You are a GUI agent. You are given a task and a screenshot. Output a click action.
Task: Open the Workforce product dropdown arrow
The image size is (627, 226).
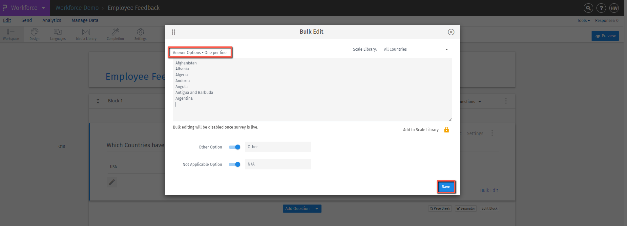click(x=43, y=8)
